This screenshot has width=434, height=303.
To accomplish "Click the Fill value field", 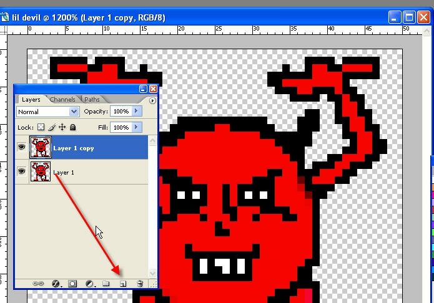I will point(121,127).
